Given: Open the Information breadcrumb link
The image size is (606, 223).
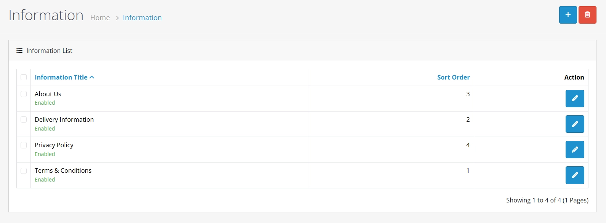Looking at the screenshot, I should coord(142,18).
